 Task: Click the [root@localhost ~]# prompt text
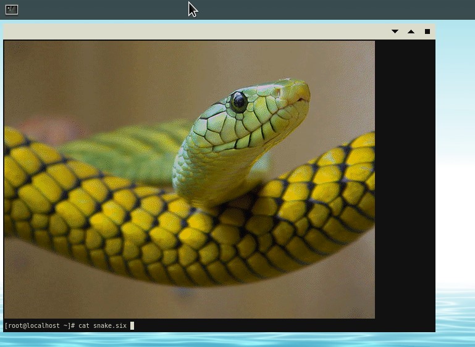tap(40, 325)
